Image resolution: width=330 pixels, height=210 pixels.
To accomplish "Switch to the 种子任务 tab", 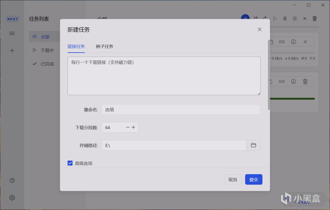I will click(x=104, y=46).
